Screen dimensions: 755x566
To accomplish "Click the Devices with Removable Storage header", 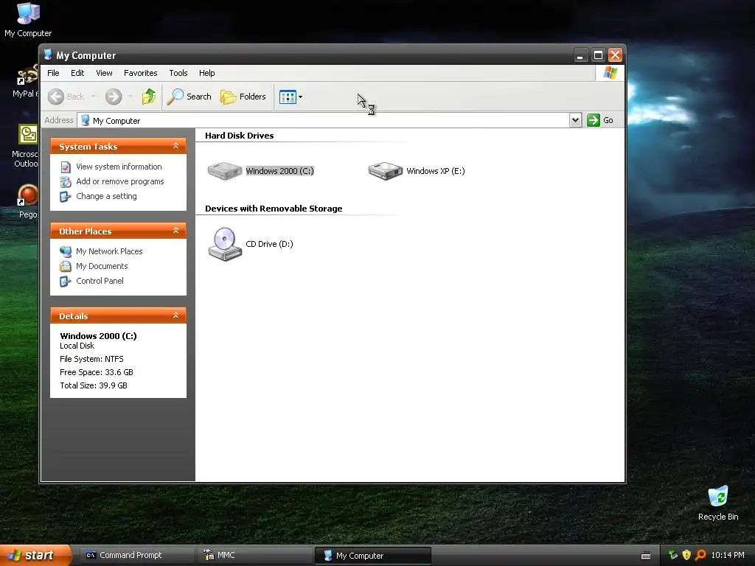I will 274,209.
